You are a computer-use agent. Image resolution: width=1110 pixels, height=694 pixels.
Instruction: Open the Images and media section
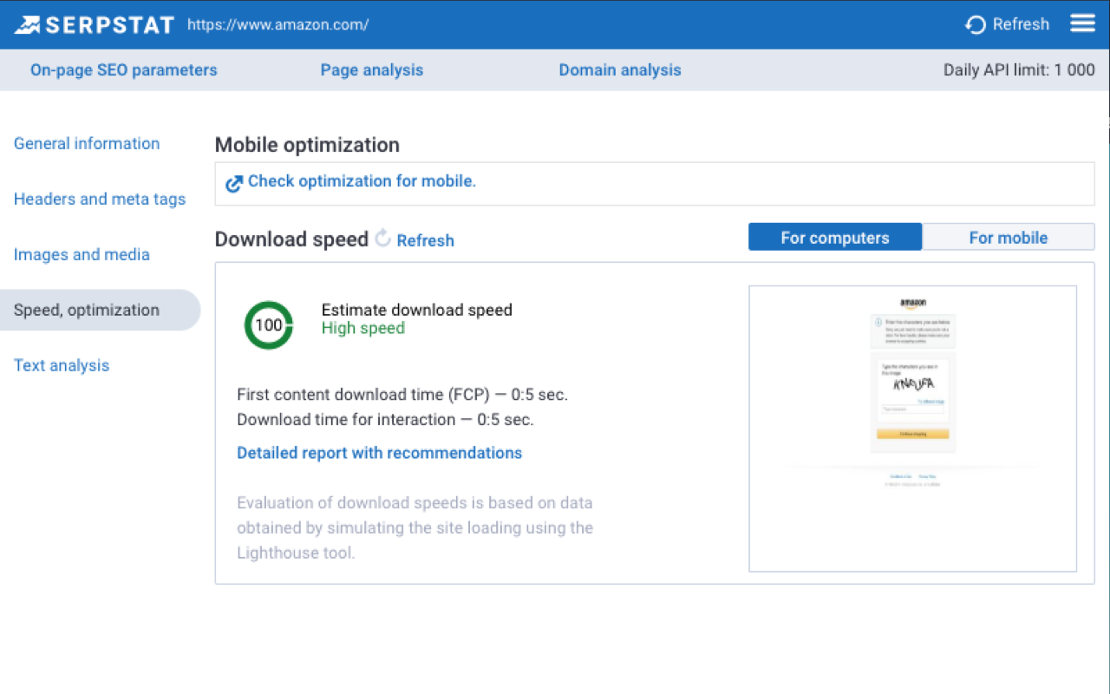[x=82, y=254]
